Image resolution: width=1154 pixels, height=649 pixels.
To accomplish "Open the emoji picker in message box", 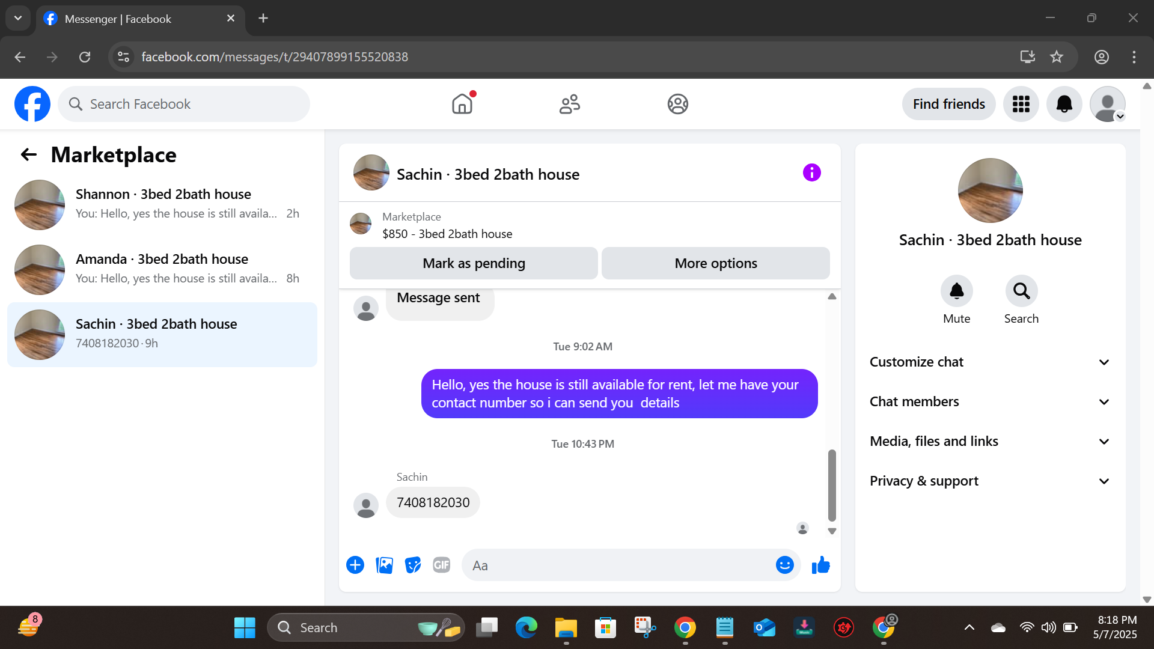I will tap(784, 565).
